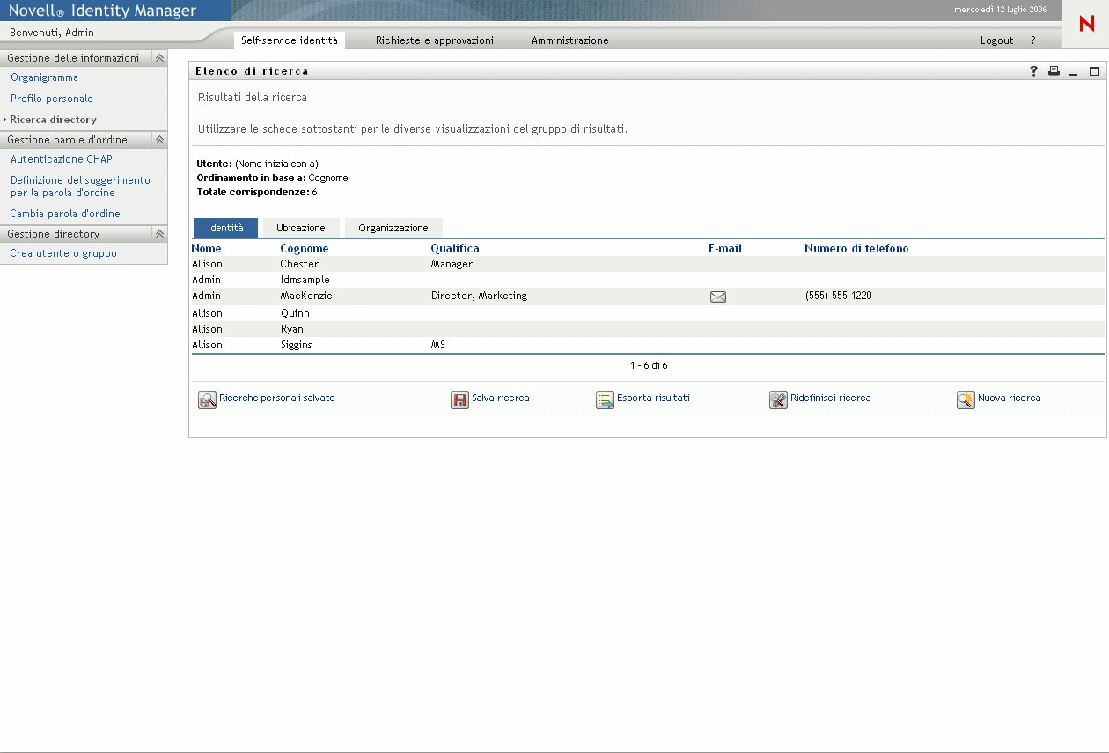Open the Richieste e approvazioni tab
The width and height of the screenshot is (1109, 753).
(x=435, y=40)
